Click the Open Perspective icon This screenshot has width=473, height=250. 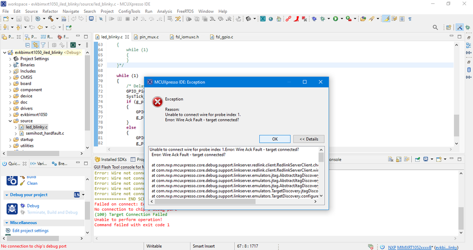448,27
